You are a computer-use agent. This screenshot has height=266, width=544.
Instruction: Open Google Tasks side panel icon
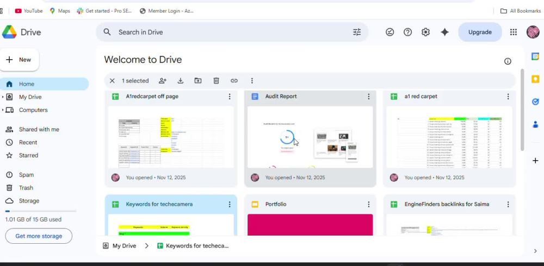[x=535, y=102]
